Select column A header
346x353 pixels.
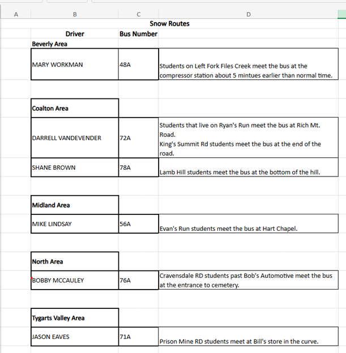(15, 14)
